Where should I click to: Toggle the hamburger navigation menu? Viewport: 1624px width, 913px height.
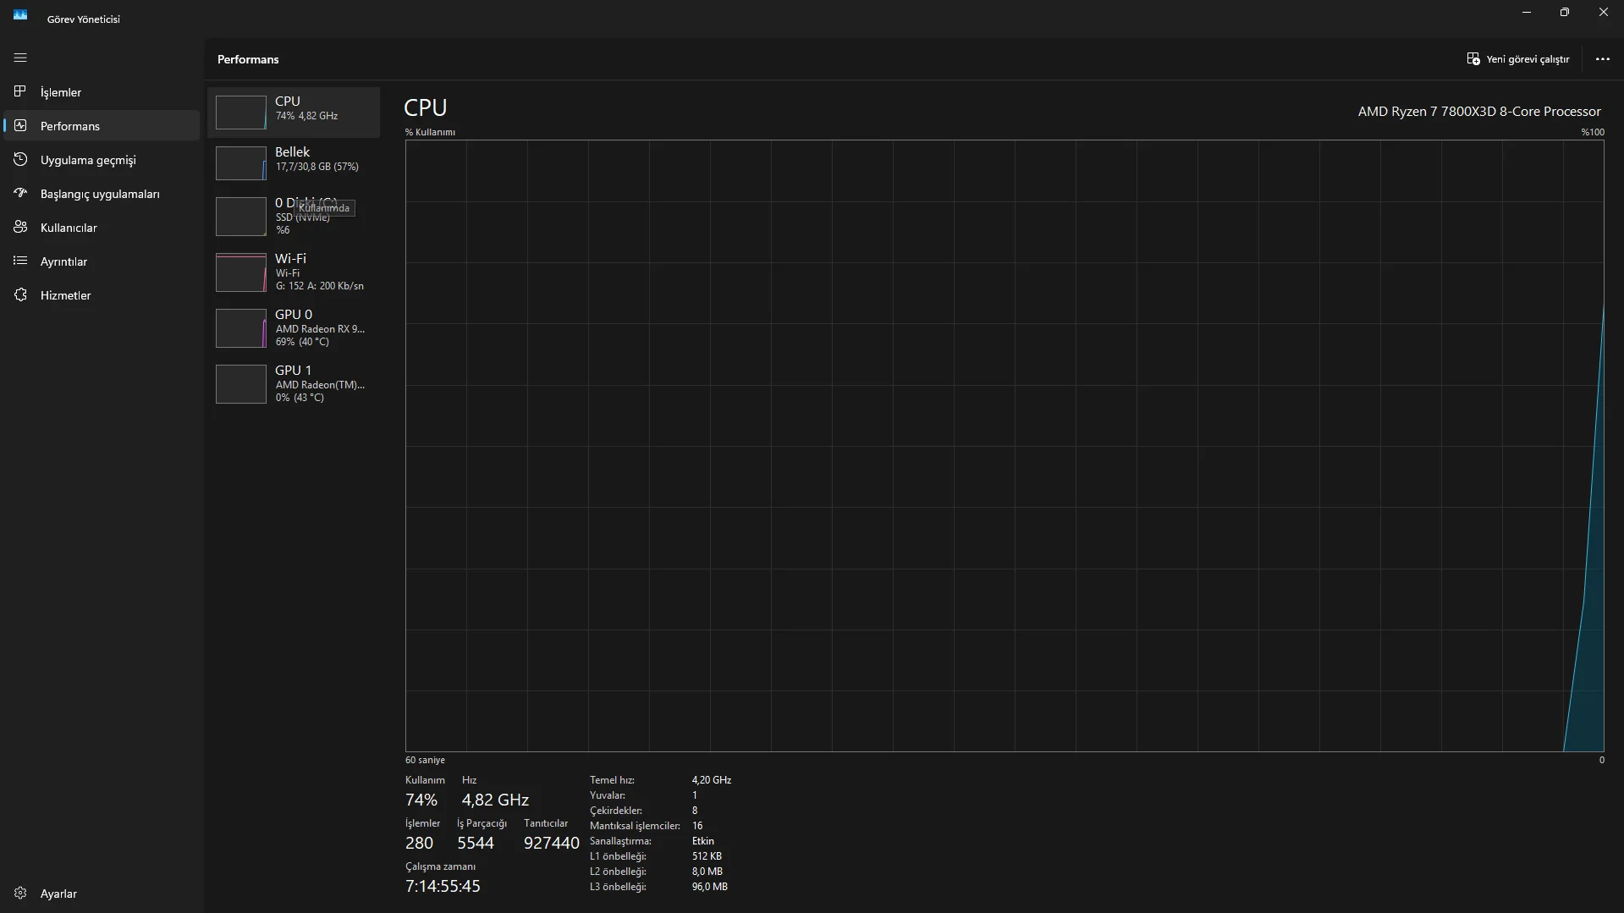click(20, 58)
